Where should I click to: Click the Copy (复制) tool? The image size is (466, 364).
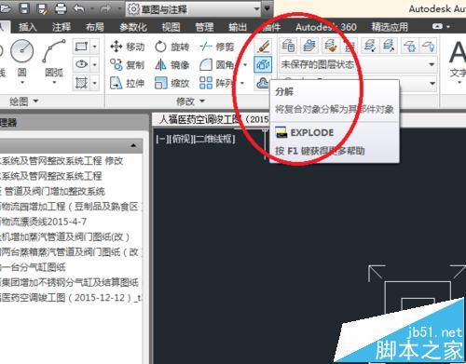coord(128,65)
